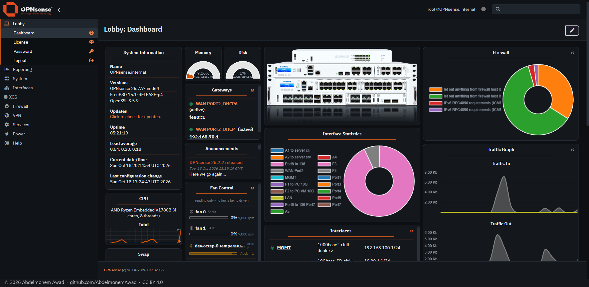Click 'Click to check for updates' link
Image resolution: width=589 pixels, height=287 pixels.
[135, 117]
